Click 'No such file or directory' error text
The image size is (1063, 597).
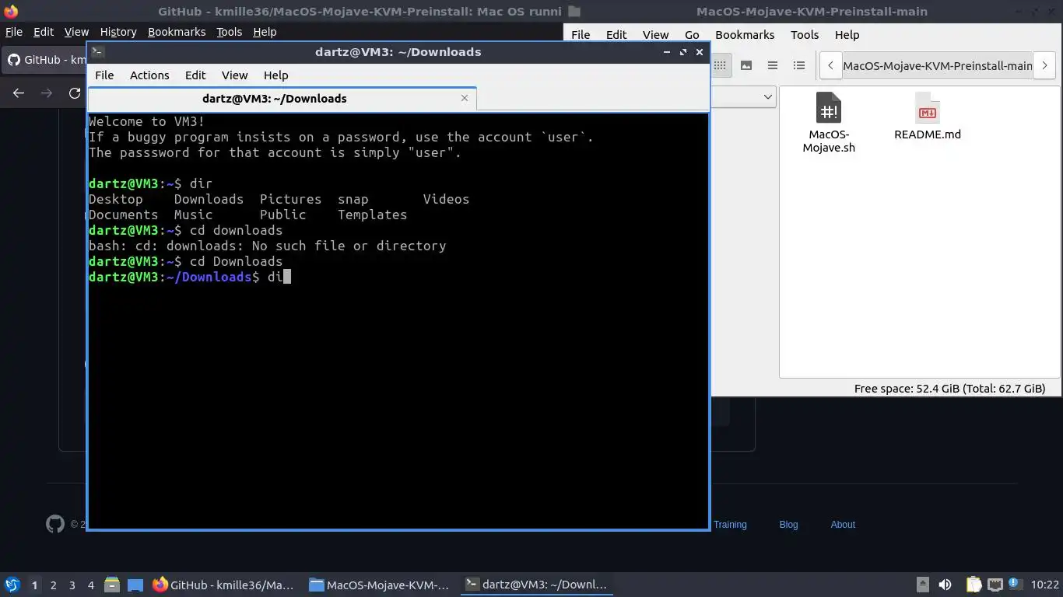tap(349, 246)
